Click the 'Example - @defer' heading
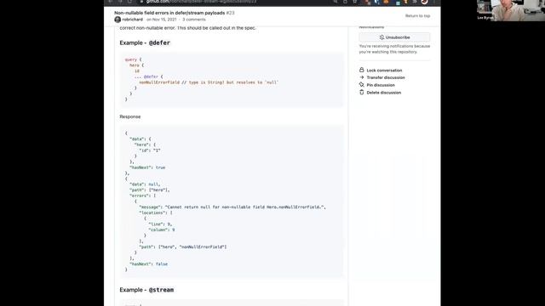 [145, 42]
